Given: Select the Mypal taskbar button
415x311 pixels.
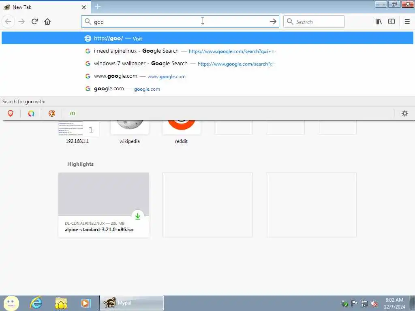Looking at the screenshot, I should click(132, 303).
